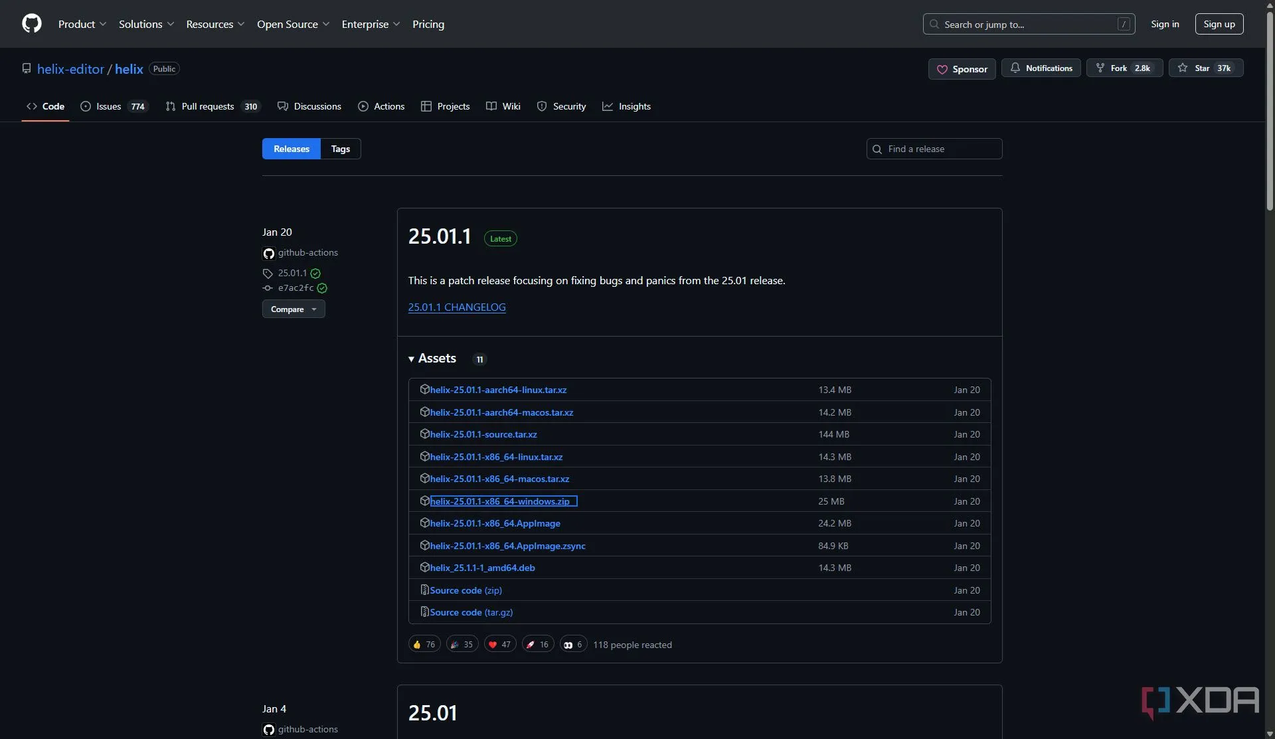Image resolution: width=1275 pixels, height=739 pixels.
Task: Star the helix repository
Action: 1205,68
